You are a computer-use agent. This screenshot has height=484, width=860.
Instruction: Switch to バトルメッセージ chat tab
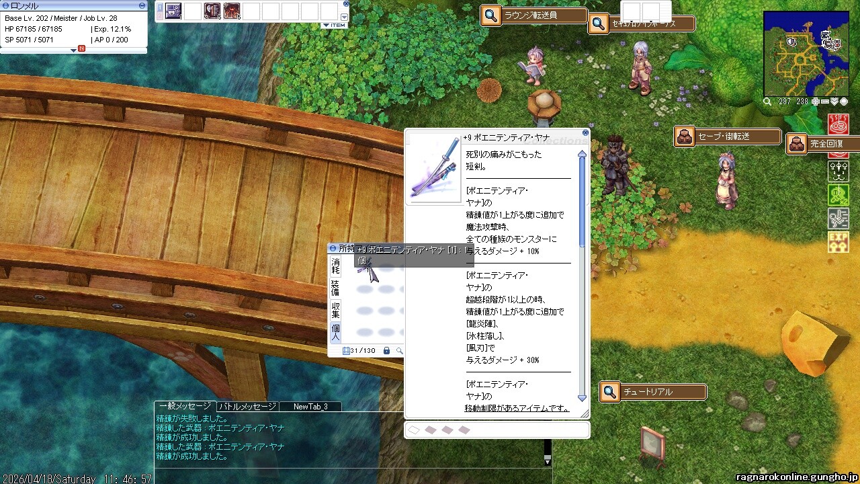coord(247,407)
